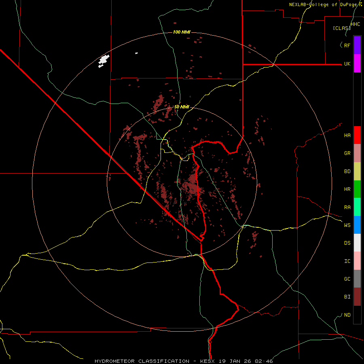
Task: Click the "100 NMI" range ring label
Action: (x=182, y=32)
